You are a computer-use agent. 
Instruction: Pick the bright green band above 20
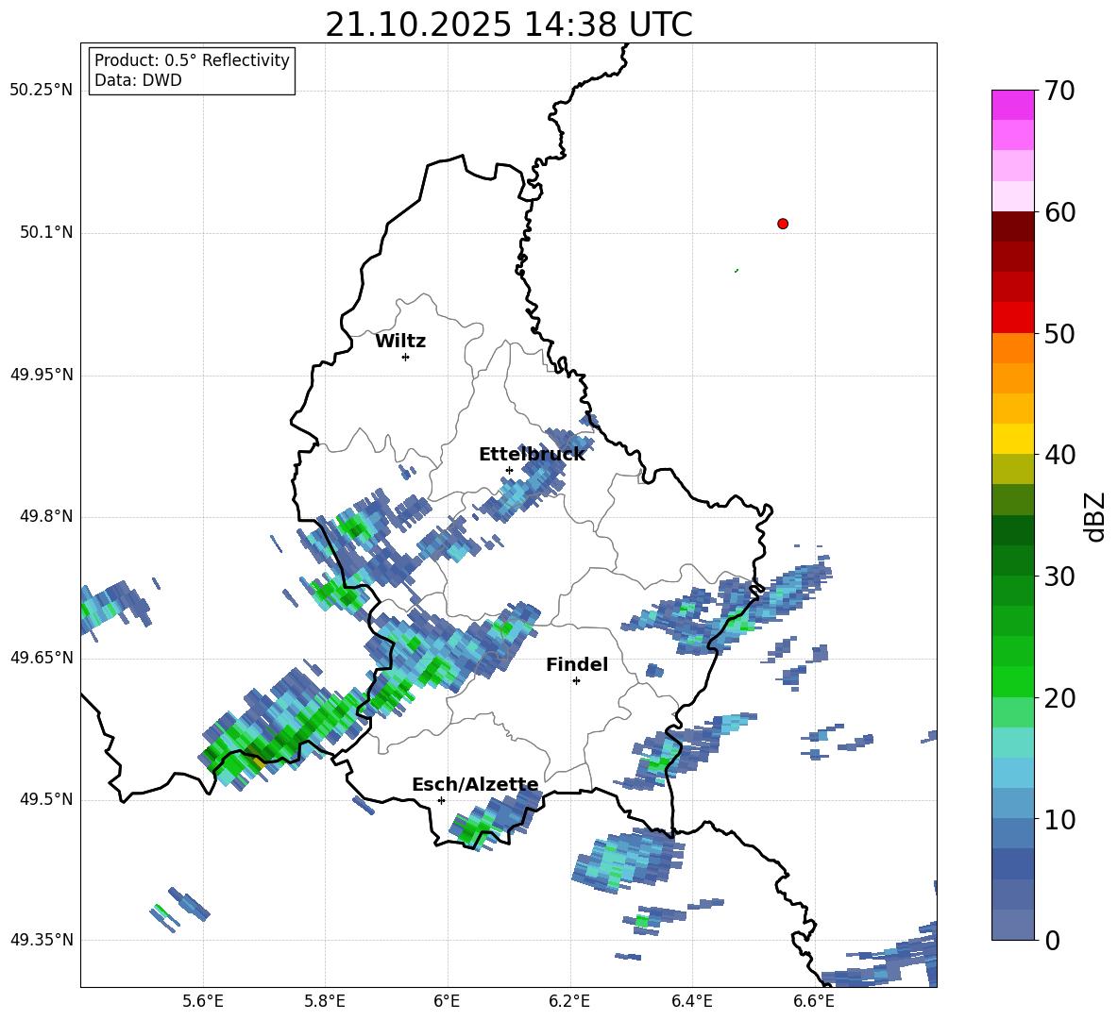pyautogui.click(x=1012, y=681)
